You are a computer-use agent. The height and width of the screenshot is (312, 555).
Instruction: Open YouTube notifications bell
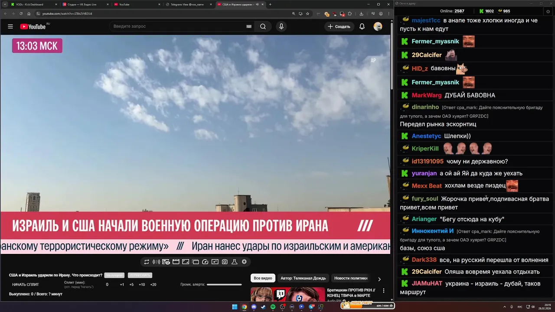coord(362,26)
